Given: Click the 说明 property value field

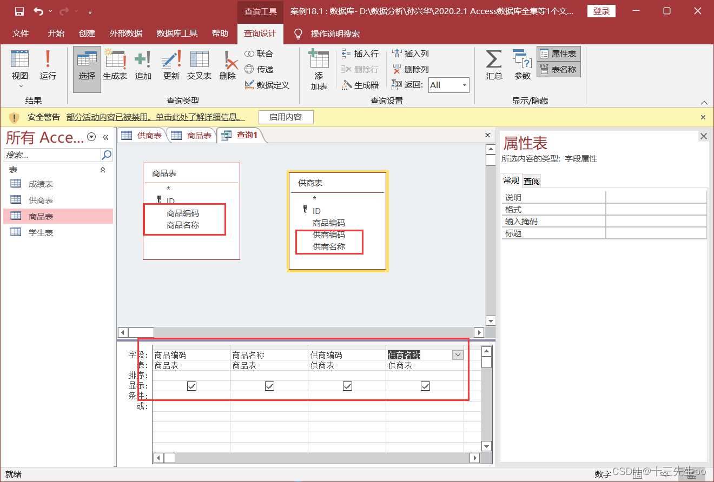Looking at the screenshot, I should [656, 197].
